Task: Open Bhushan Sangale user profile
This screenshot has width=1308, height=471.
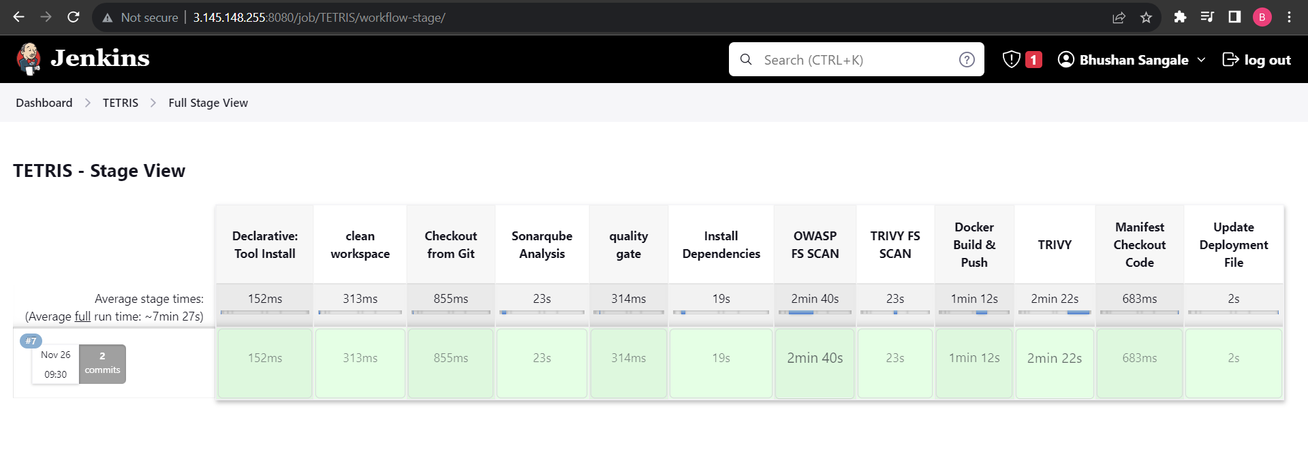Action: (x=1134, y=60)
